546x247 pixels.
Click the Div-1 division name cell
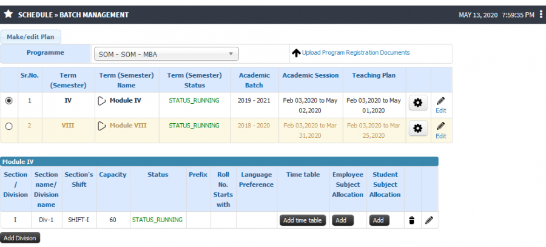click(46, 220)
